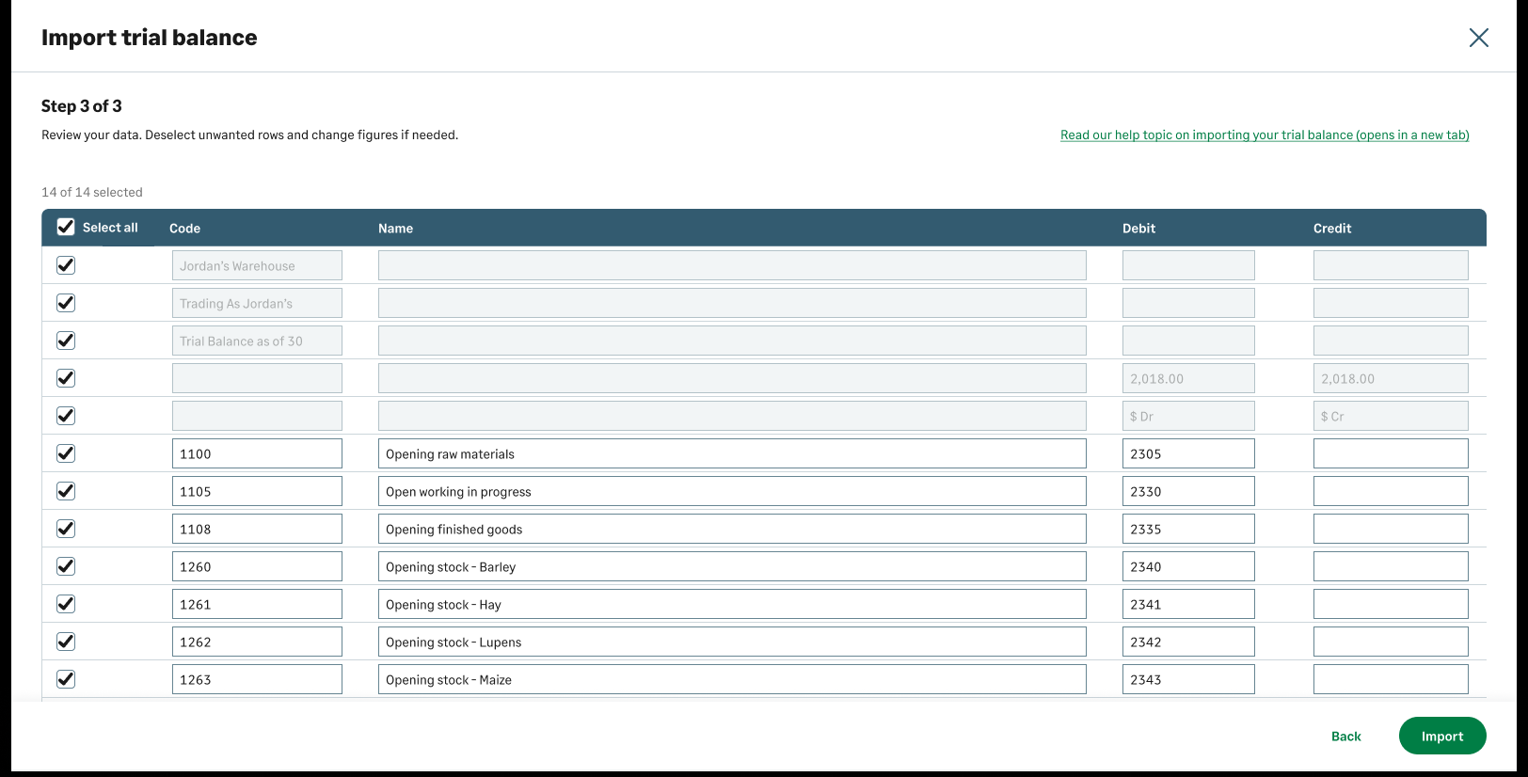
Task: Open the trial balance import help topic link
Action: 1264,135
